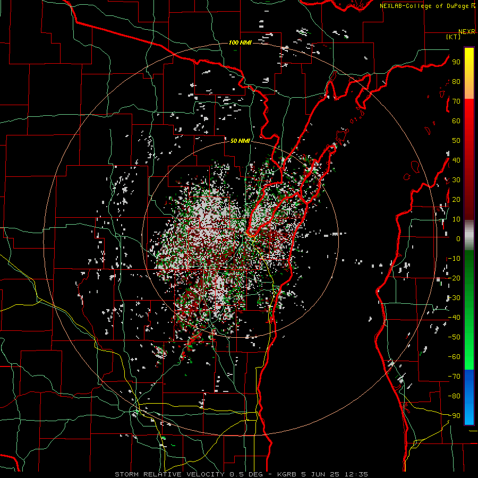Click the Storm Relative Velocity caption text
This screenshot has width=478, height=478.
tap(241, 474)
